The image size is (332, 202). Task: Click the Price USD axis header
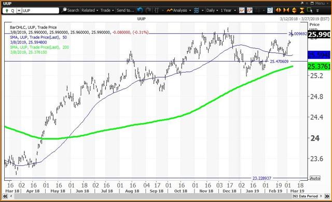pyautogui.click(x=314, y=27)
